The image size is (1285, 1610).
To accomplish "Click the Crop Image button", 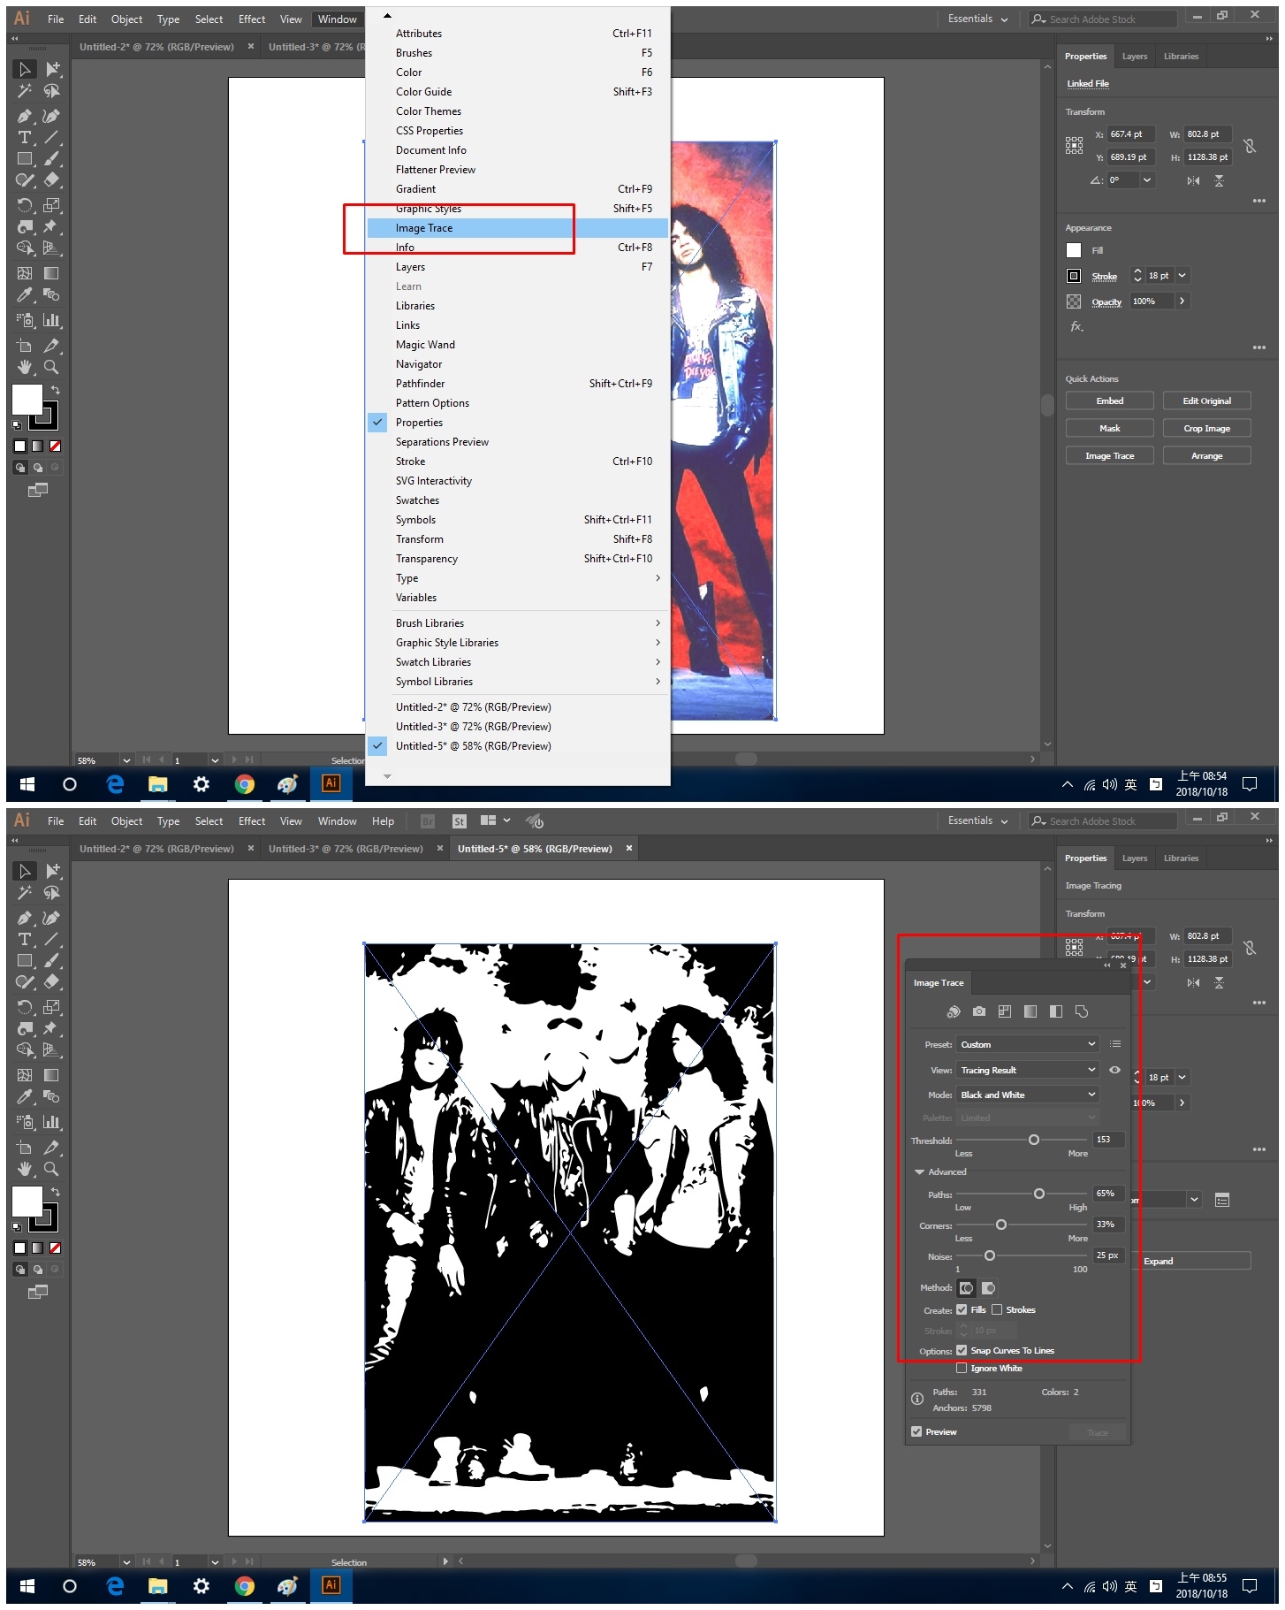I will pyautogui.click(x=1206, y=429).
